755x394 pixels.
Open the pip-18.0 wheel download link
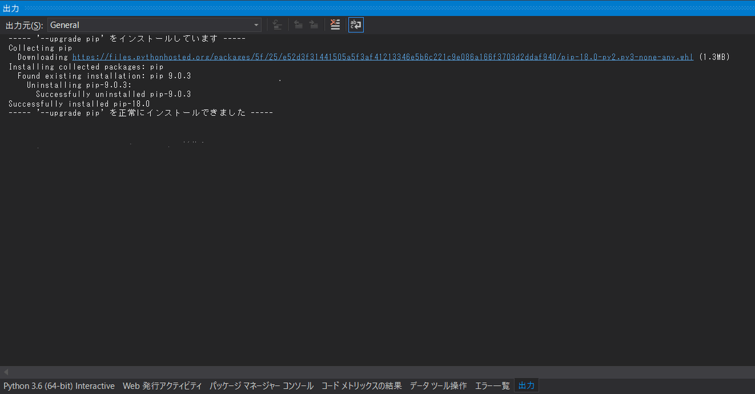tap(382, 57)
